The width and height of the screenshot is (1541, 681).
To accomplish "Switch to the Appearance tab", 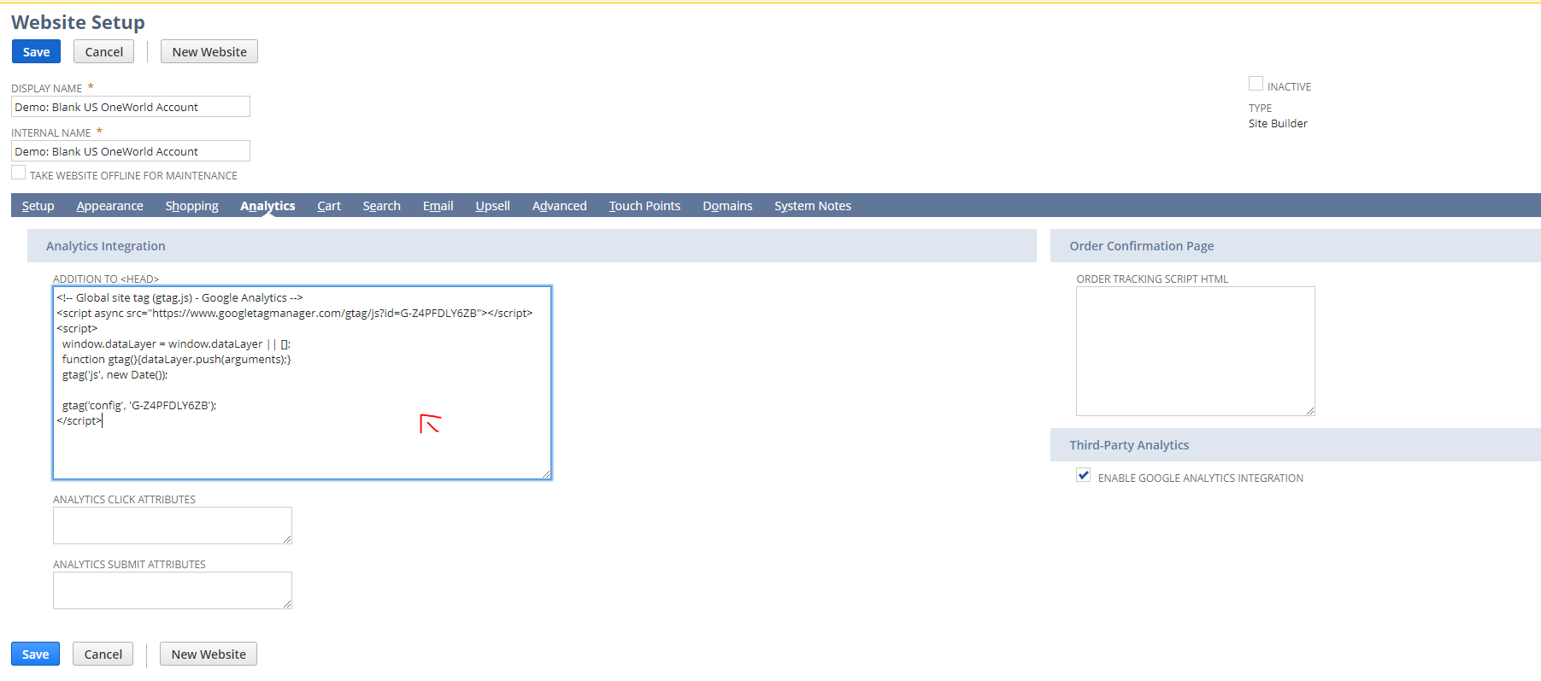I will (x=109, y=206).
